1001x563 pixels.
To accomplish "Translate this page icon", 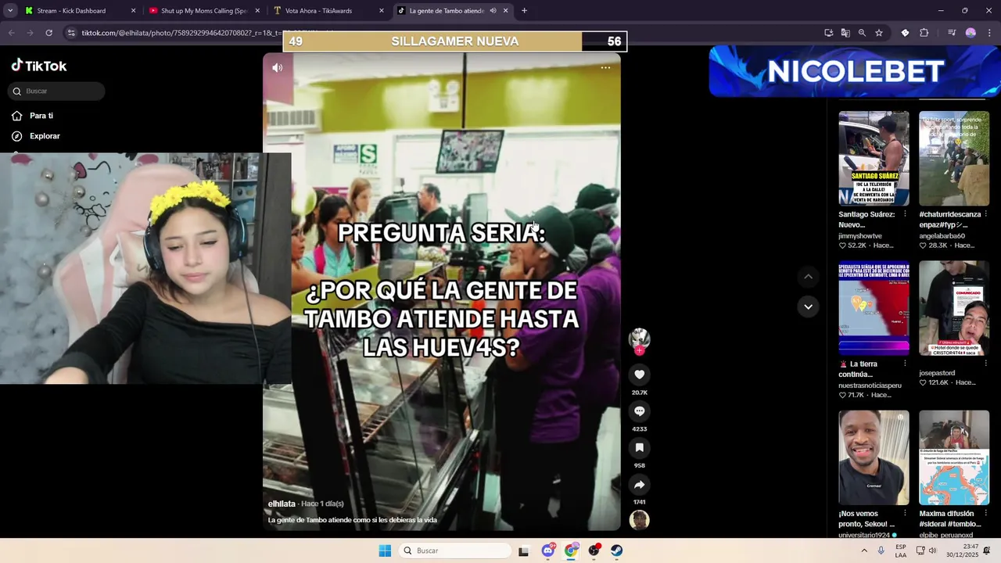I will click(x=845, y=33).
